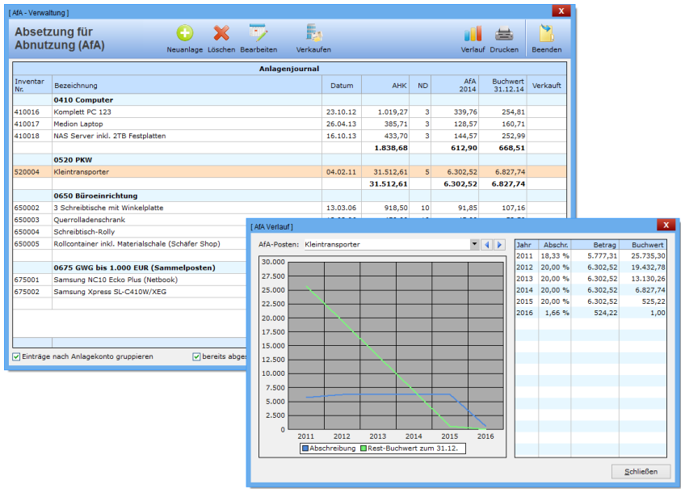Go to previous AfA-Posten with left arrow
This screenshot has height=493, width=685.
tap(487, 244)
